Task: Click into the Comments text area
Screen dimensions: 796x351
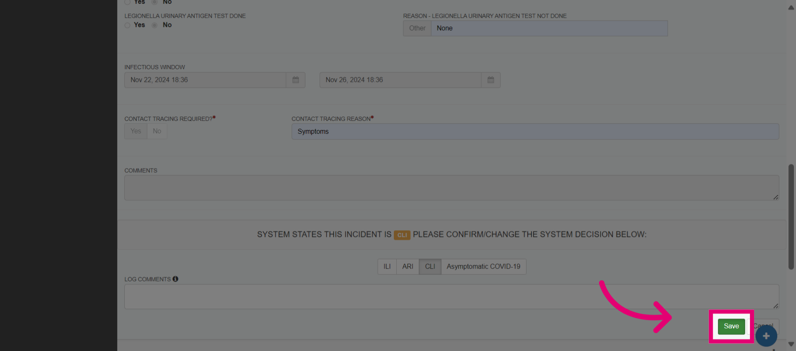Action: point(451,188)
